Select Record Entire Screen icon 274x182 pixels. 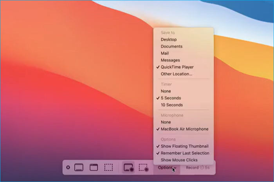click(128, 168)
